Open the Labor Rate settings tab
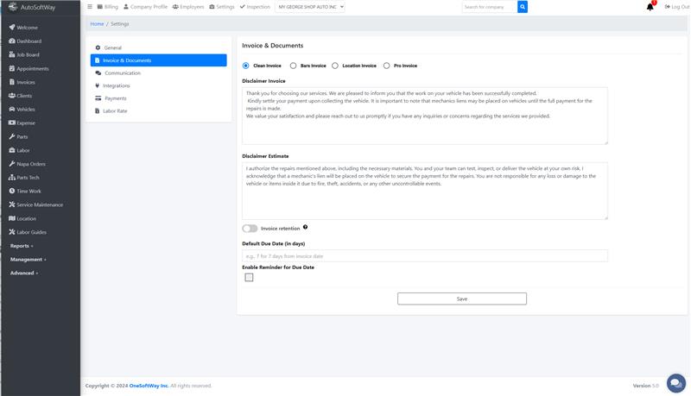 (115, 111)
